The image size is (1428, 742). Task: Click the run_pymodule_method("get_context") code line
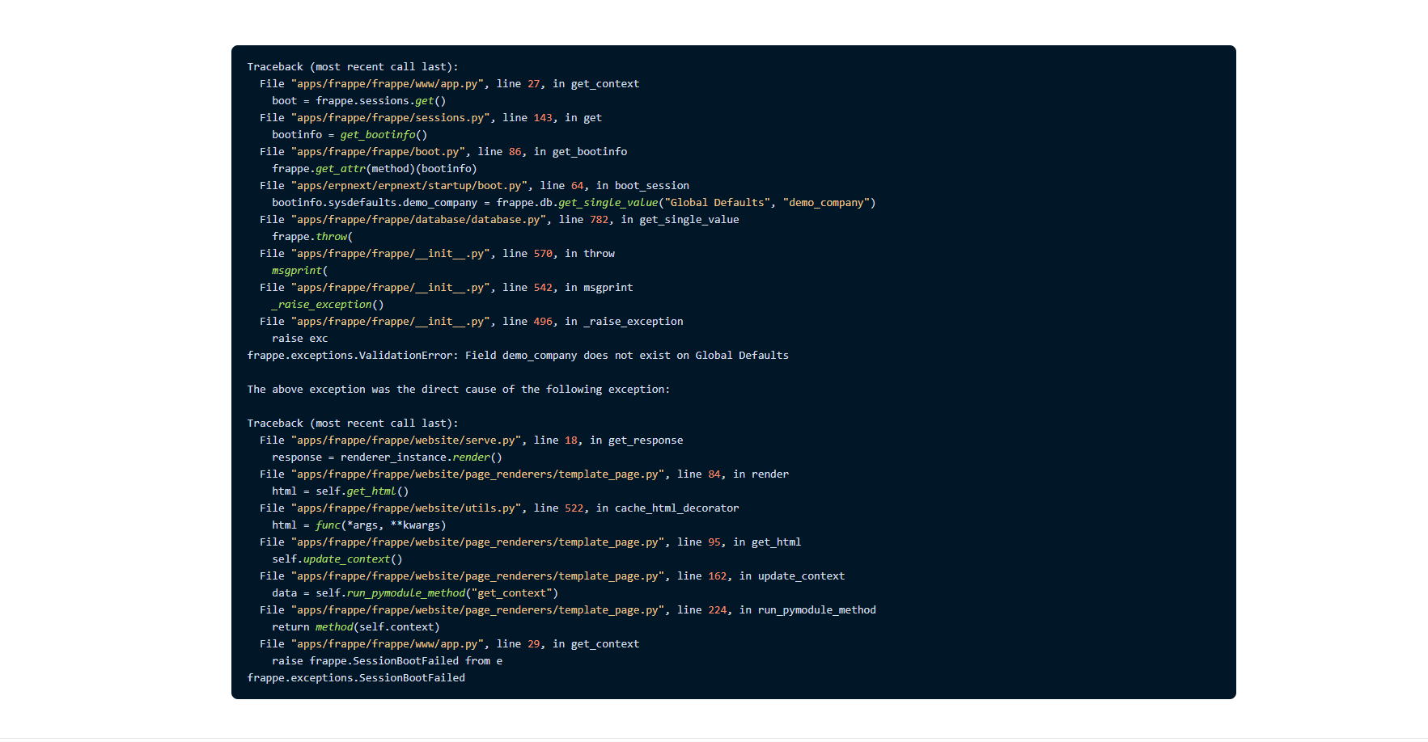[x=415, y=593]
